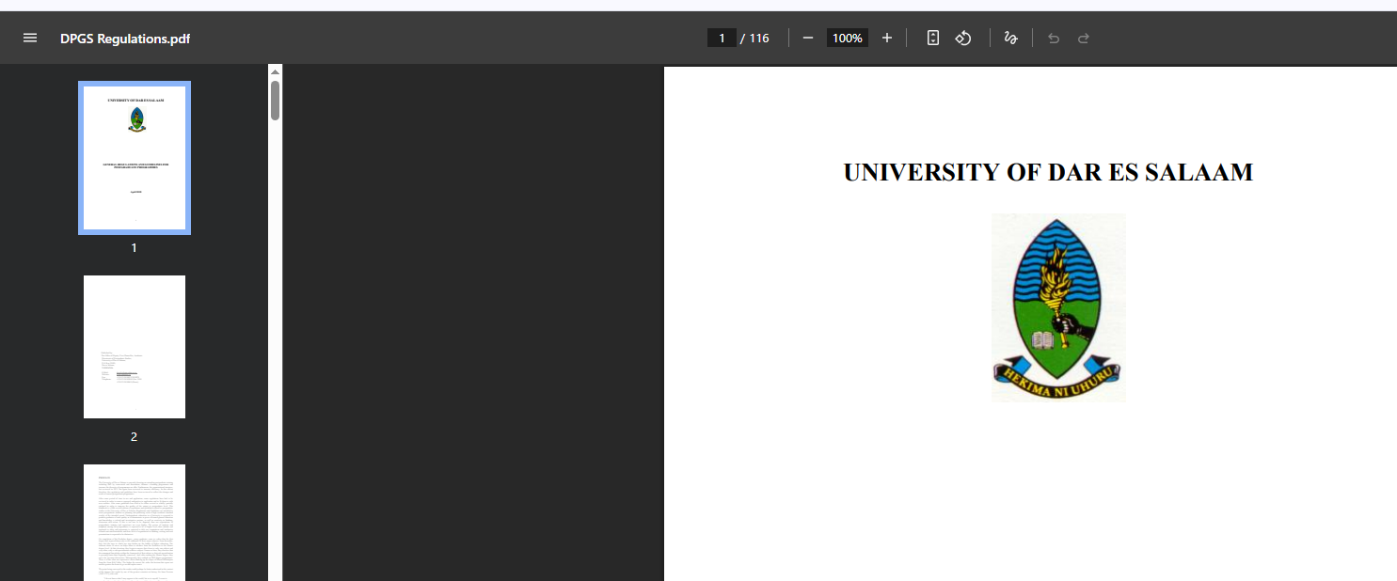Edit the 100% zoom level field

[x=846, y=38]
